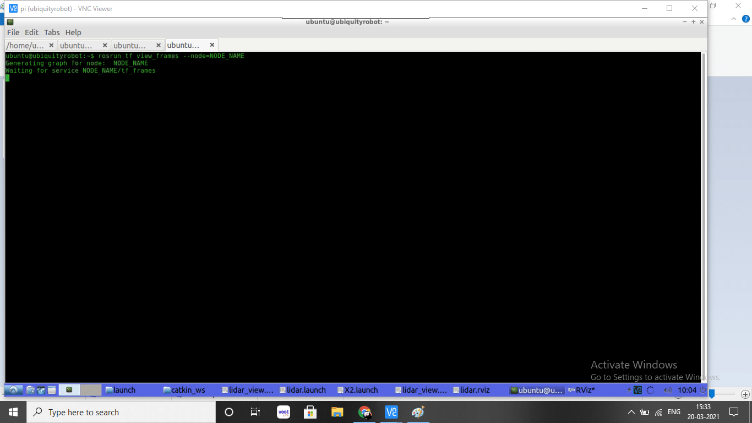This screenshot has width=752, height=423.
Task: Switch to the /home/u... terminal tab
Action: [x=25, y=45]
